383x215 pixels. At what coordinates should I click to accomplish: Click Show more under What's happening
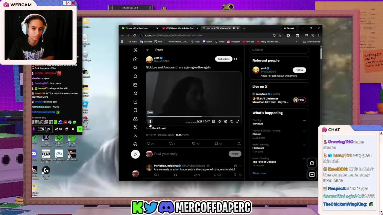point(259,173)
